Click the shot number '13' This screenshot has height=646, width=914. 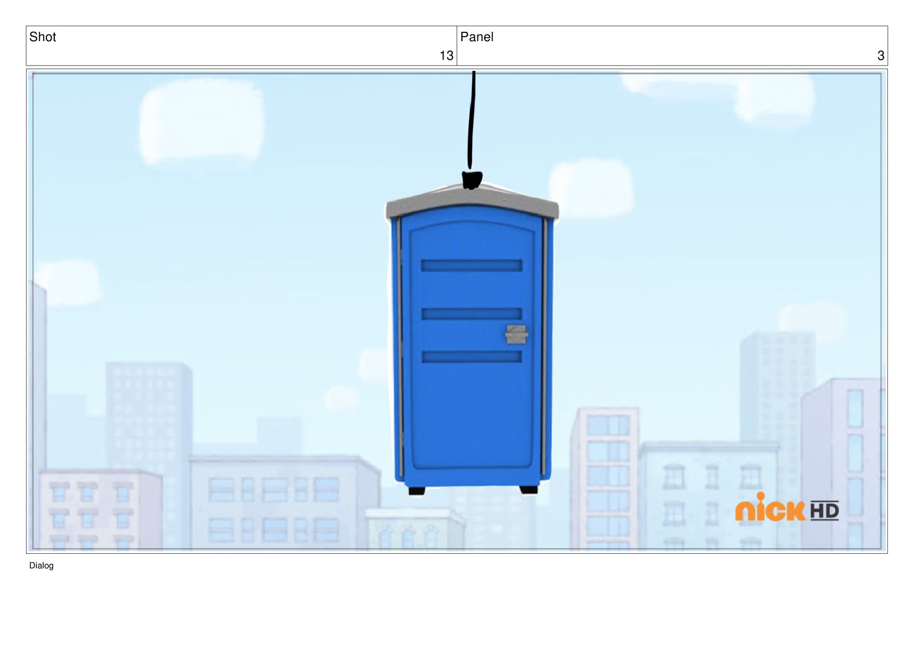pyautogui.click(x=447, y=56)
